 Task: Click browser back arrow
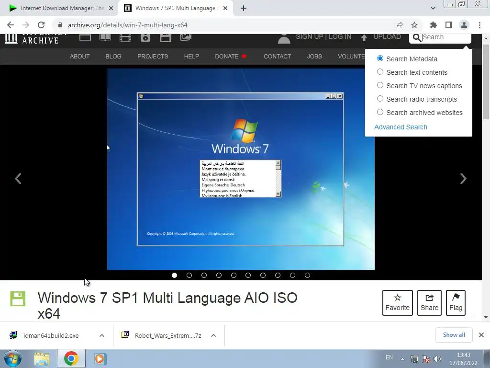11,25
